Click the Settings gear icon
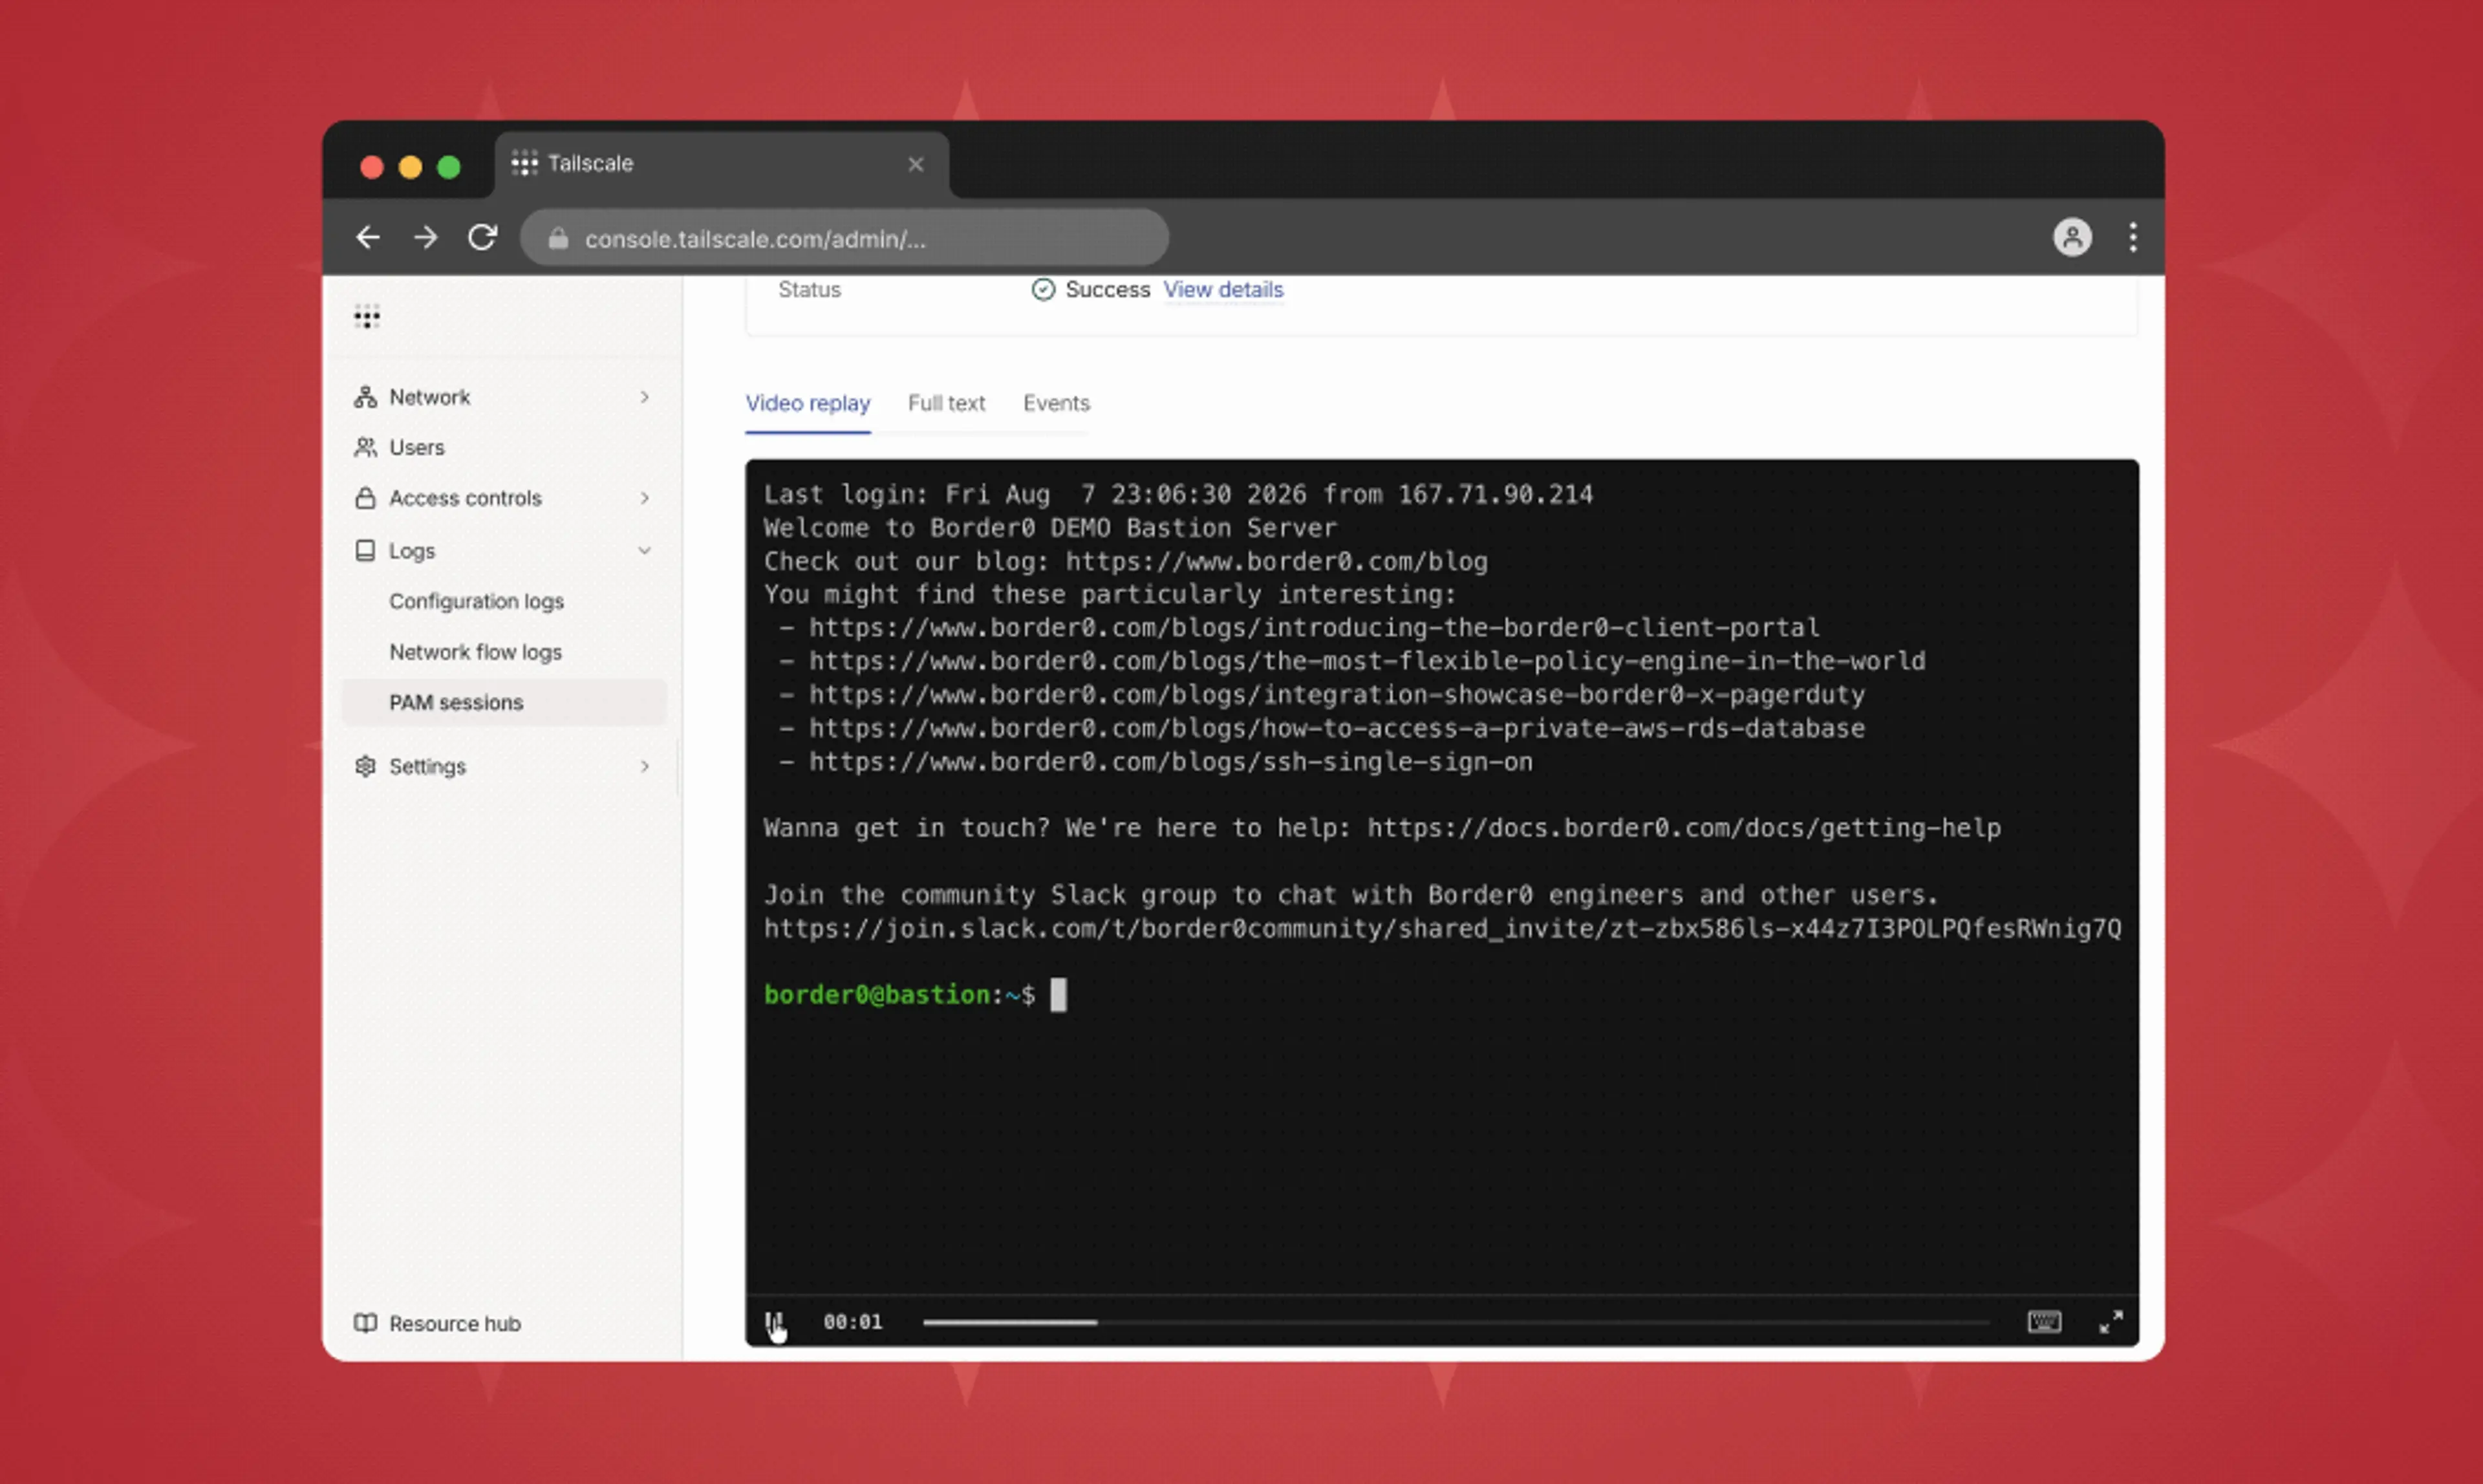Viewport: 2483px width, 1484px height. 365,766
